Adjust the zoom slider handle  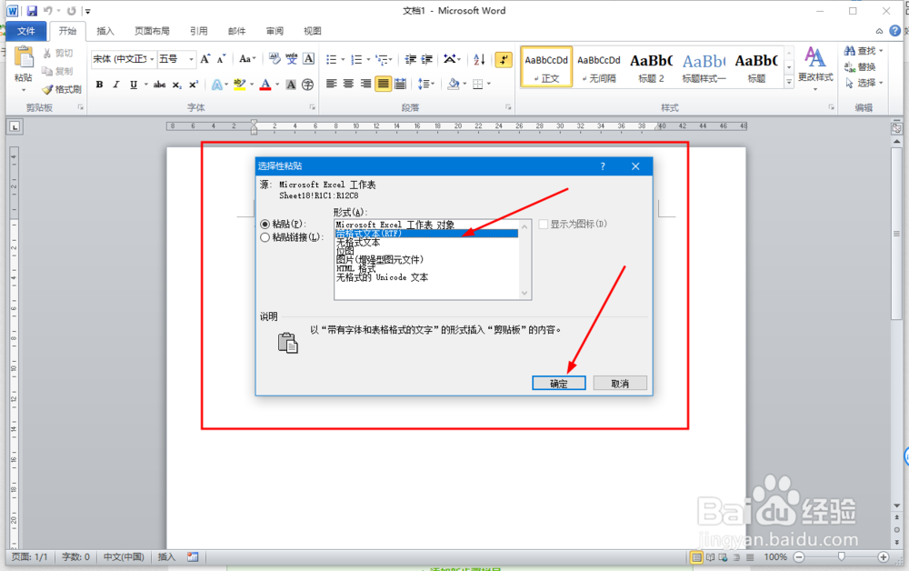point(841,557)
